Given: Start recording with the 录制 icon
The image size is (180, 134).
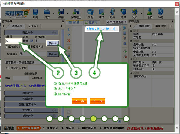Looking at the screenshot, I should [x=91, y=14].
